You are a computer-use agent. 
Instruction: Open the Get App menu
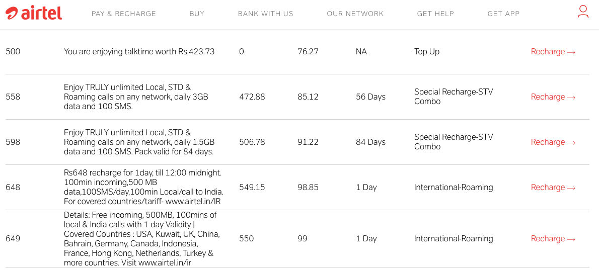tap(503, 14)
